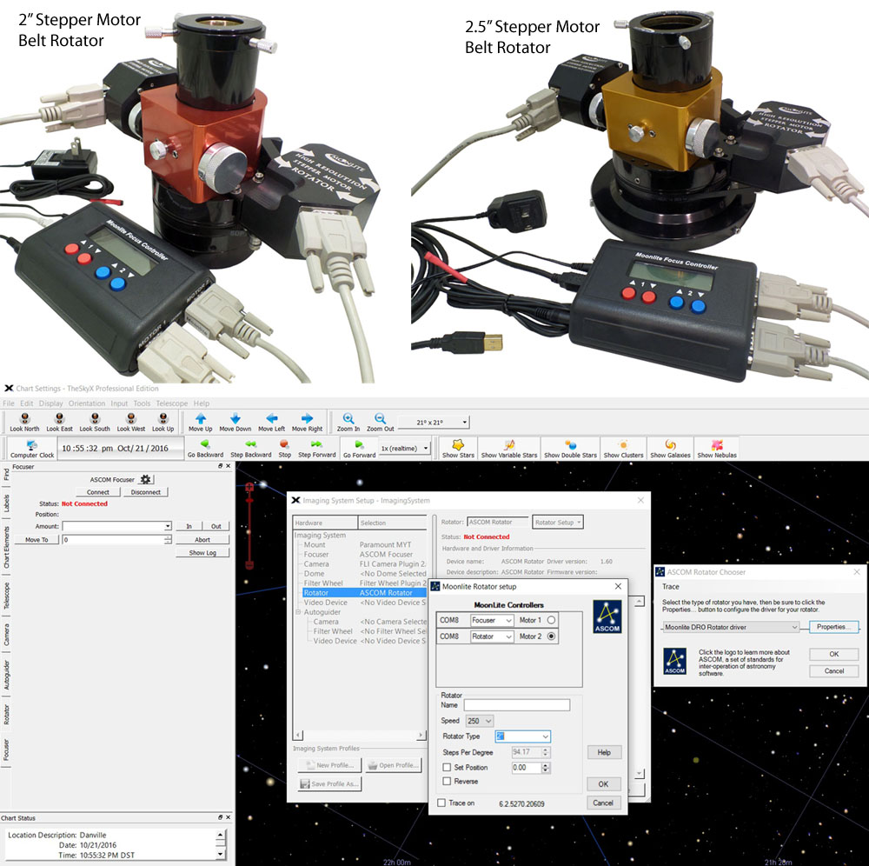Click the Rotator Name input field
The image size is (869, 866).
(516, 704)
